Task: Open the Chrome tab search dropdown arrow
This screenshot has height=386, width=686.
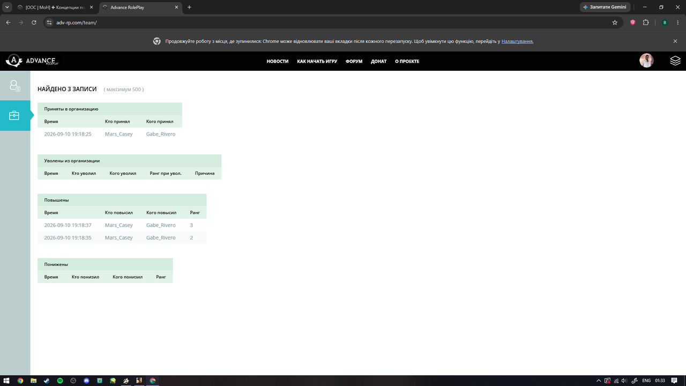Action: [7, 7]
